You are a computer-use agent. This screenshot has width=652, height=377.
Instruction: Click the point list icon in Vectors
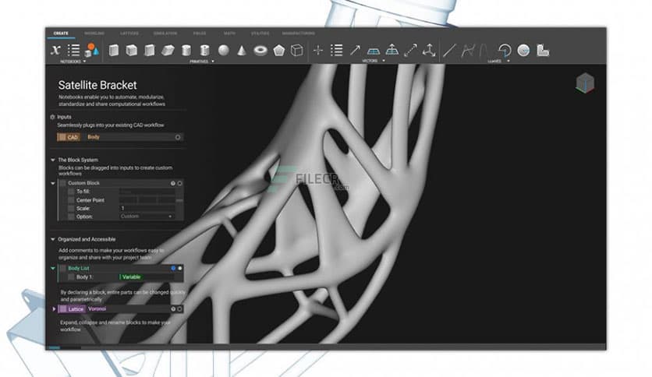(x=336, y=50)
